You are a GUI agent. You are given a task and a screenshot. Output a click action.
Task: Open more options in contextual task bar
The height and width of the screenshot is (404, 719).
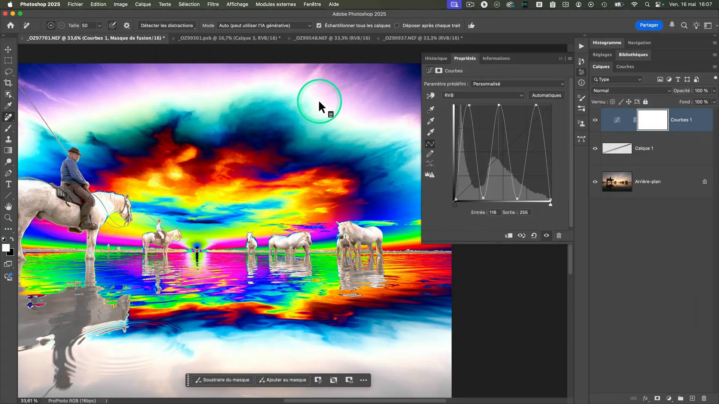tap(364, 380)
